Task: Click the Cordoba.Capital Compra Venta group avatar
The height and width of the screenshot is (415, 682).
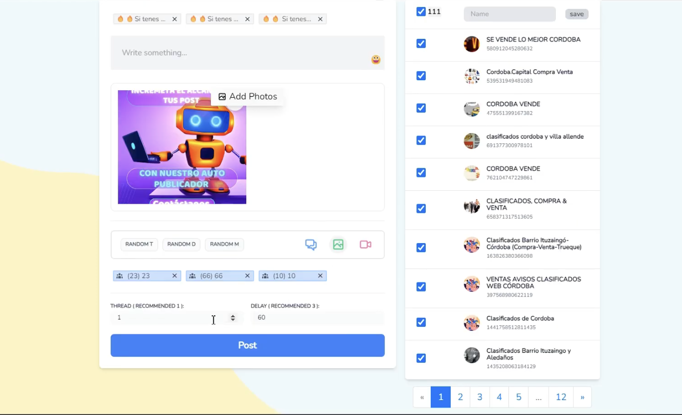Action: pyautogui.click(x=472, y=76)
